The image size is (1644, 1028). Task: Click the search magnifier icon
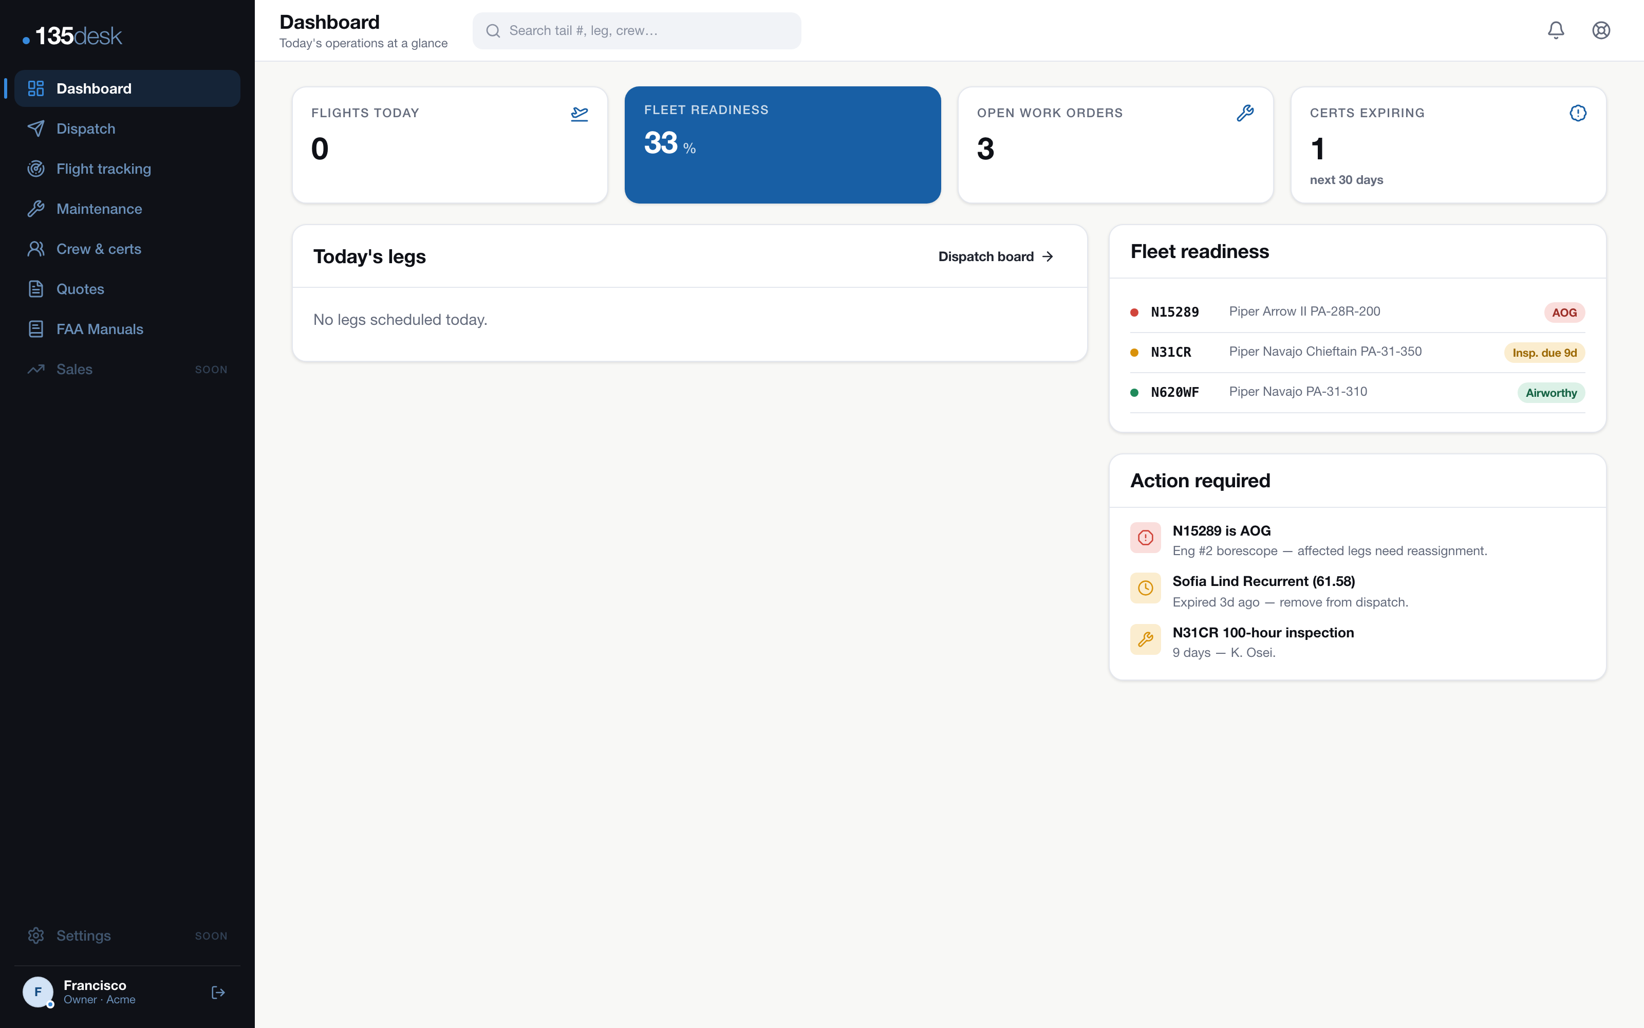(x=493, y=31)
